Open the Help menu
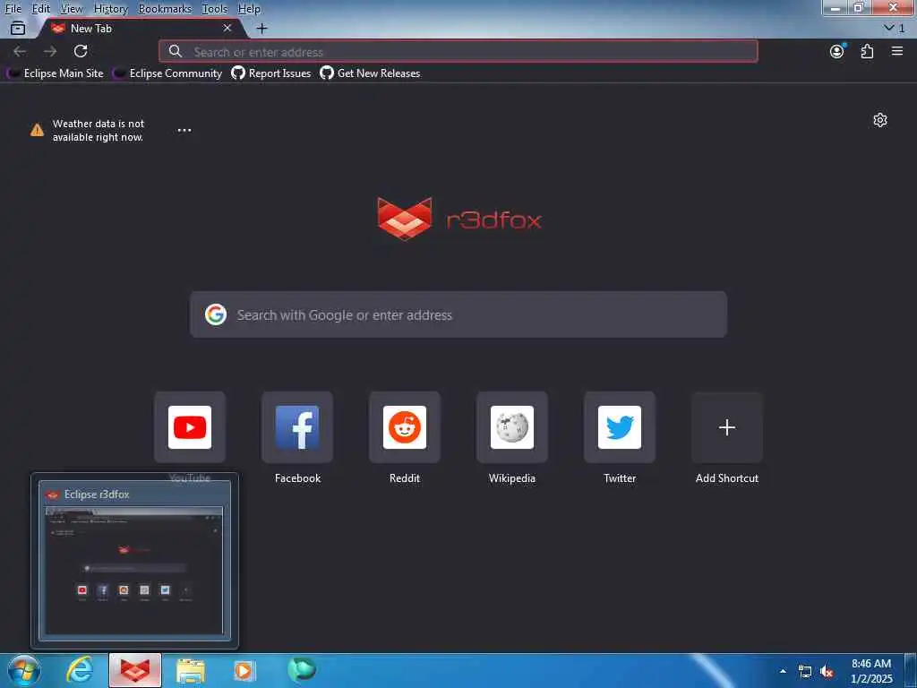This screenshot has width=917, height=688. point(249,9)
